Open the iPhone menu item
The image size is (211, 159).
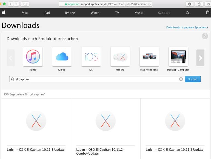point(70,13)
